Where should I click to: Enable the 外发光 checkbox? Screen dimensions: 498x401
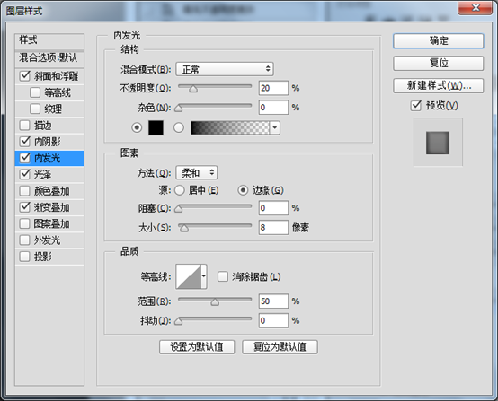[x=25, y=240]
